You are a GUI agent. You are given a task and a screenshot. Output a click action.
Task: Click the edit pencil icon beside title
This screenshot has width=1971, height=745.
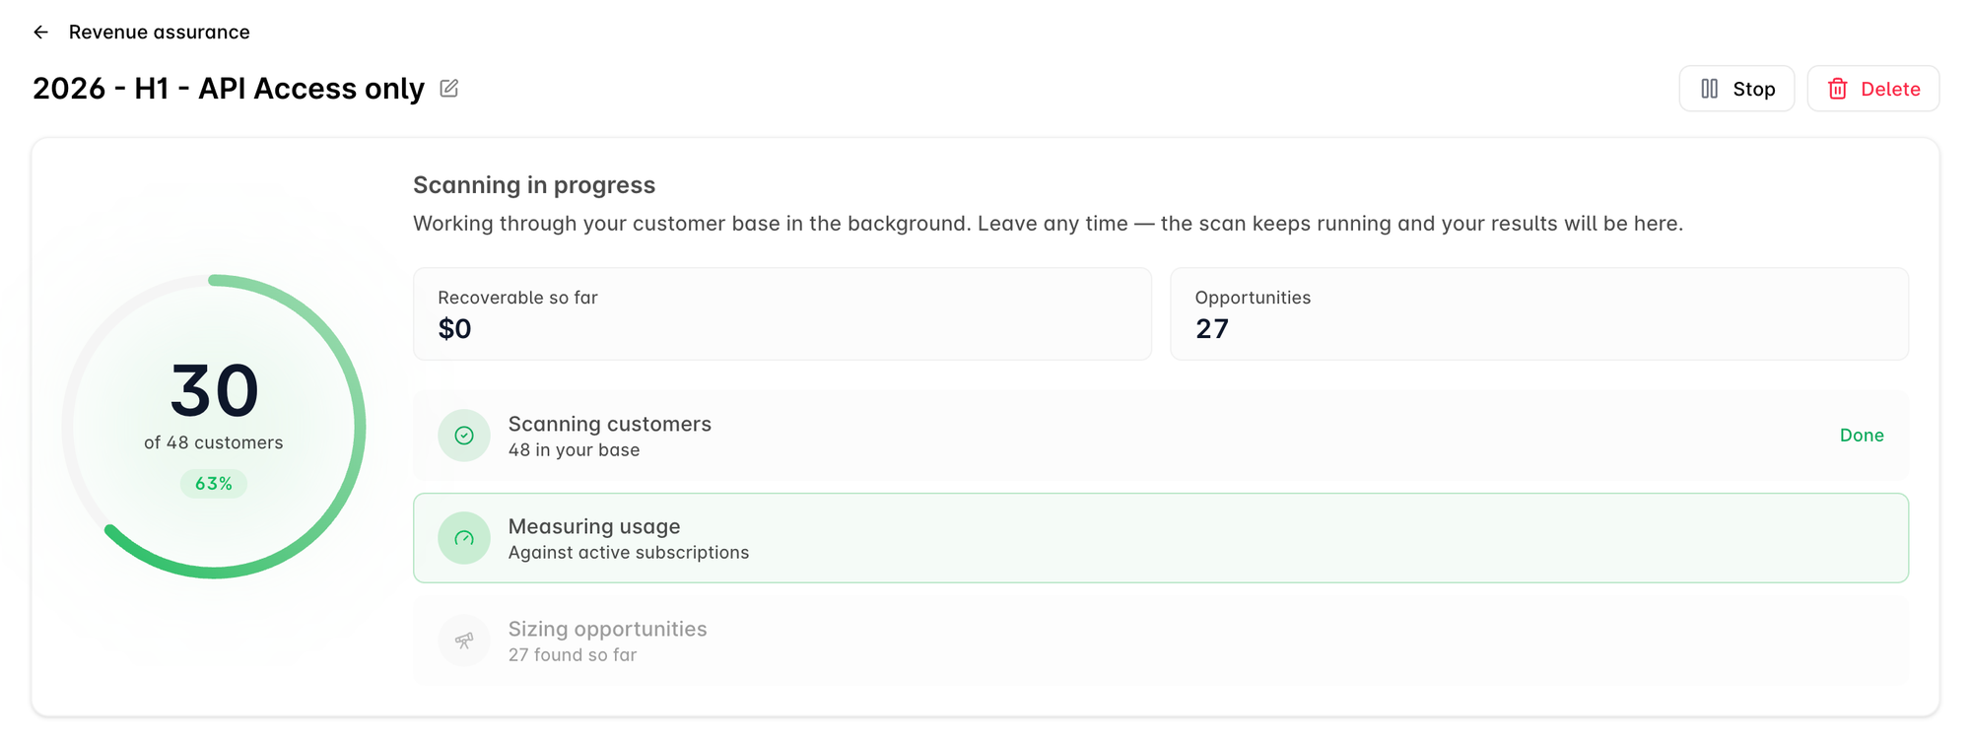coord(449,89)
